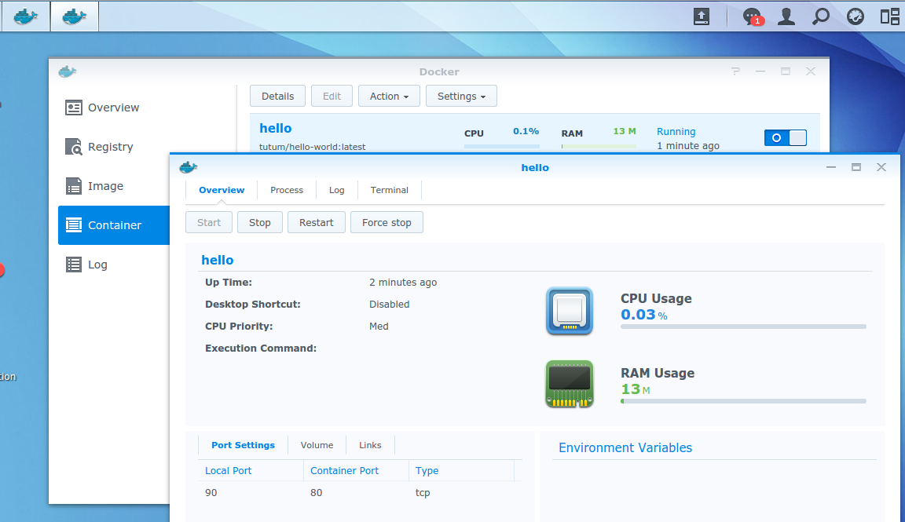Viewport: 905px width, 522px height.
Task: Close the hello details window
Action: tap(881, 167)
